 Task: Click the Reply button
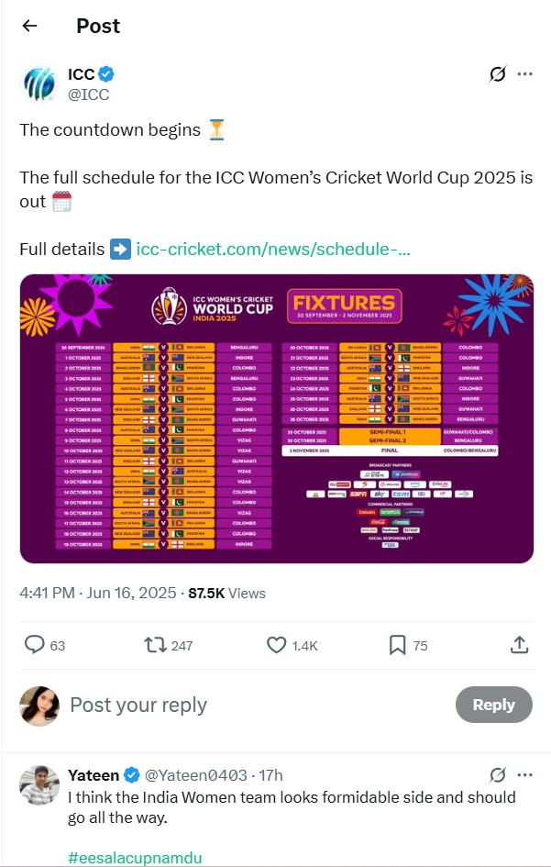[493, 705]
